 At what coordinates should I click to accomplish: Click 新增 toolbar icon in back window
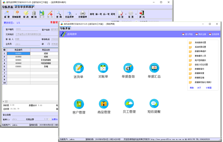[x=7, y=14]
